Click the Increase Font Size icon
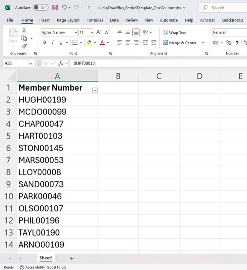Screen dimensions: 247x270 click(x=99, y=33)
